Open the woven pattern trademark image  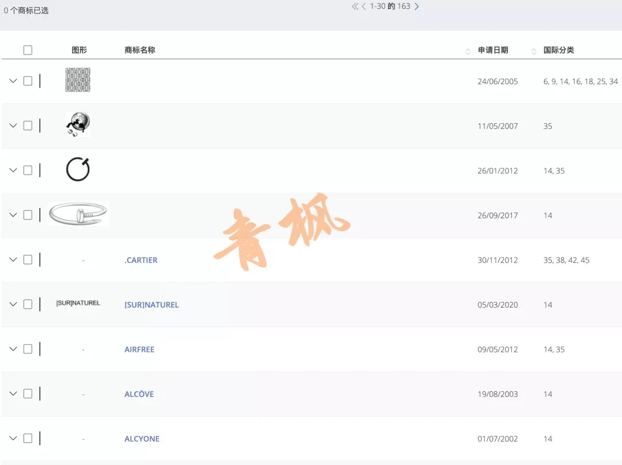[x=78, y=80]
